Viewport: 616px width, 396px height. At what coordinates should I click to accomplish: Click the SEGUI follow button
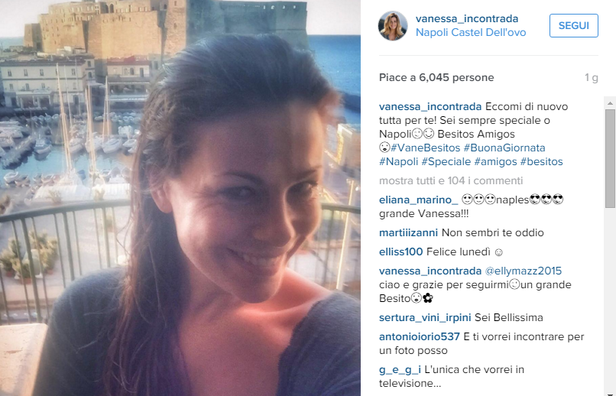coord(573,25)
